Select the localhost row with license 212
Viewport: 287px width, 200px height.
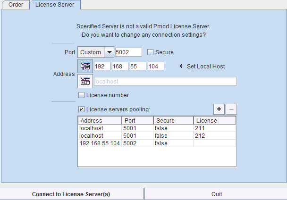157,135
